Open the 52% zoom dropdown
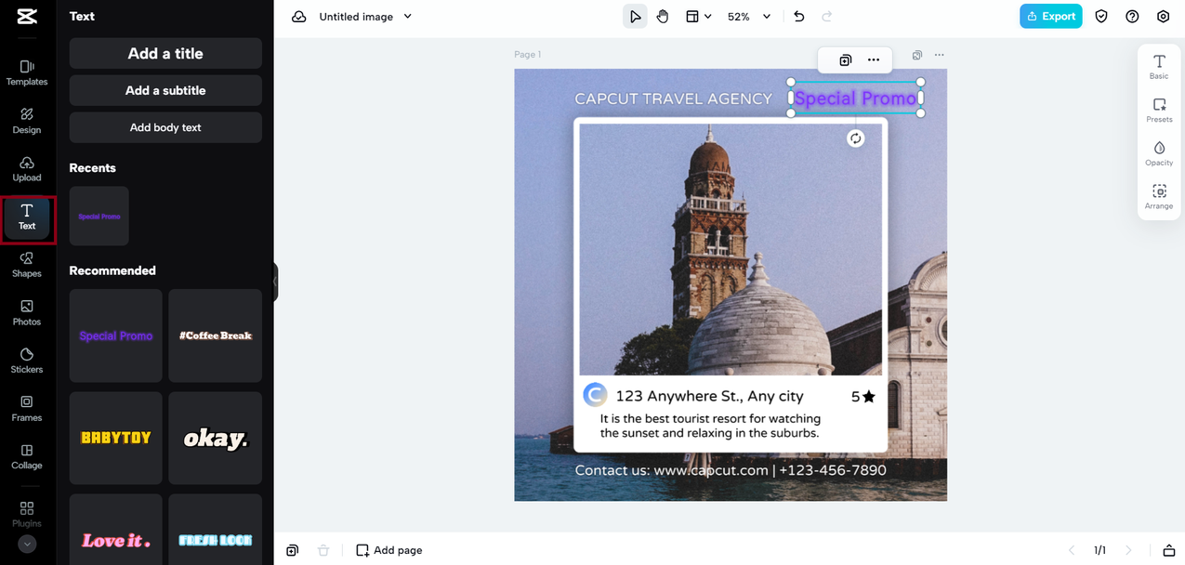This screenshot has height=565, width=1185. (749, 17)
